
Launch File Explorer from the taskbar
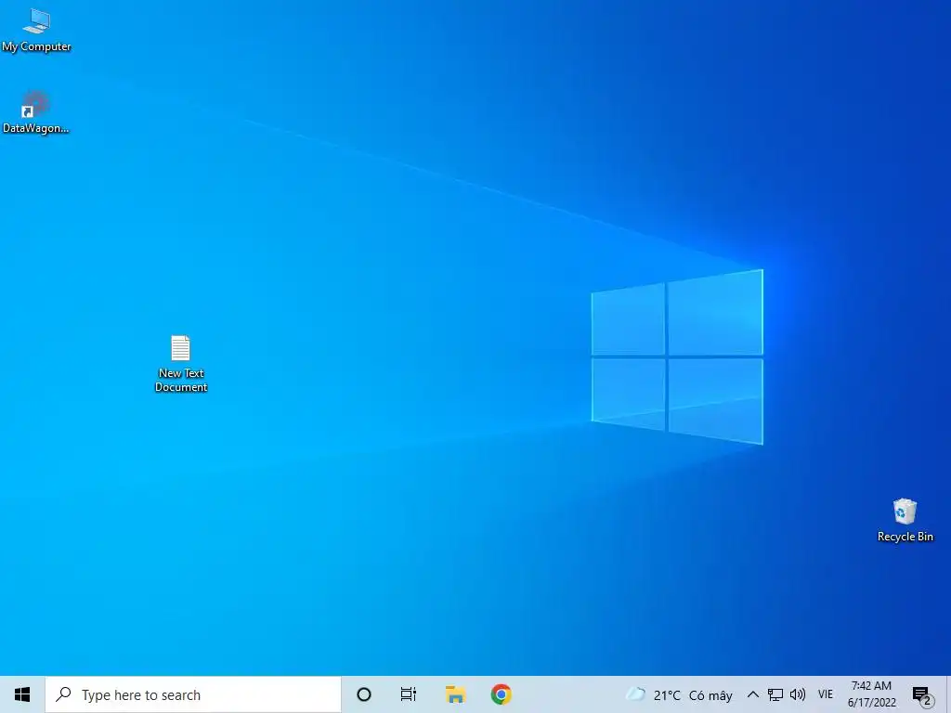[455, 694]
